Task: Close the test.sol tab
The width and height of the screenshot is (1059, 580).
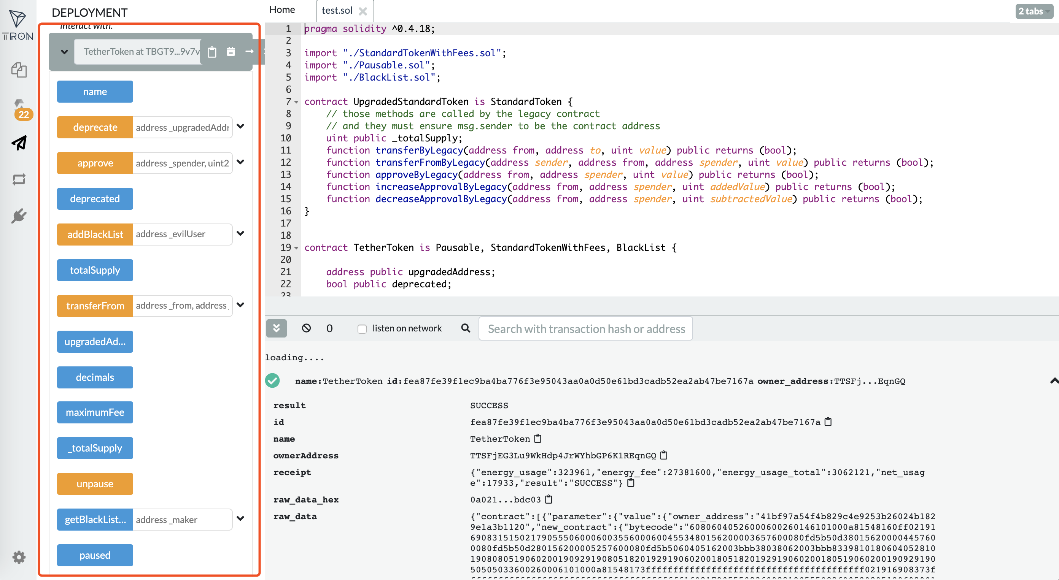Action: click(x=363, y=11)
